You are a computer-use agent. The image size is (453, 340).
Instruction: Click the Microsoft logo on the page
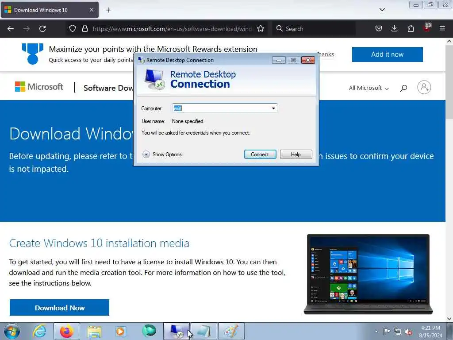(x=39, y=87)
